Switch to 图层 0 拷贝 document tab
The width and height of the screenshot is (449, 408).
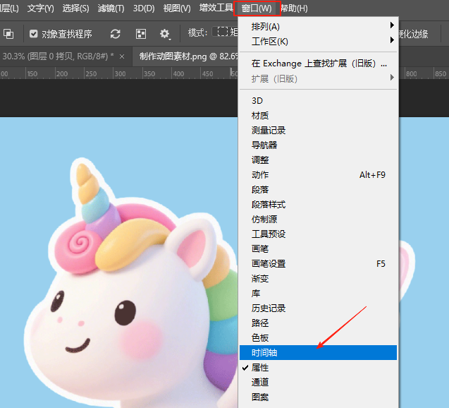(58, 56)
